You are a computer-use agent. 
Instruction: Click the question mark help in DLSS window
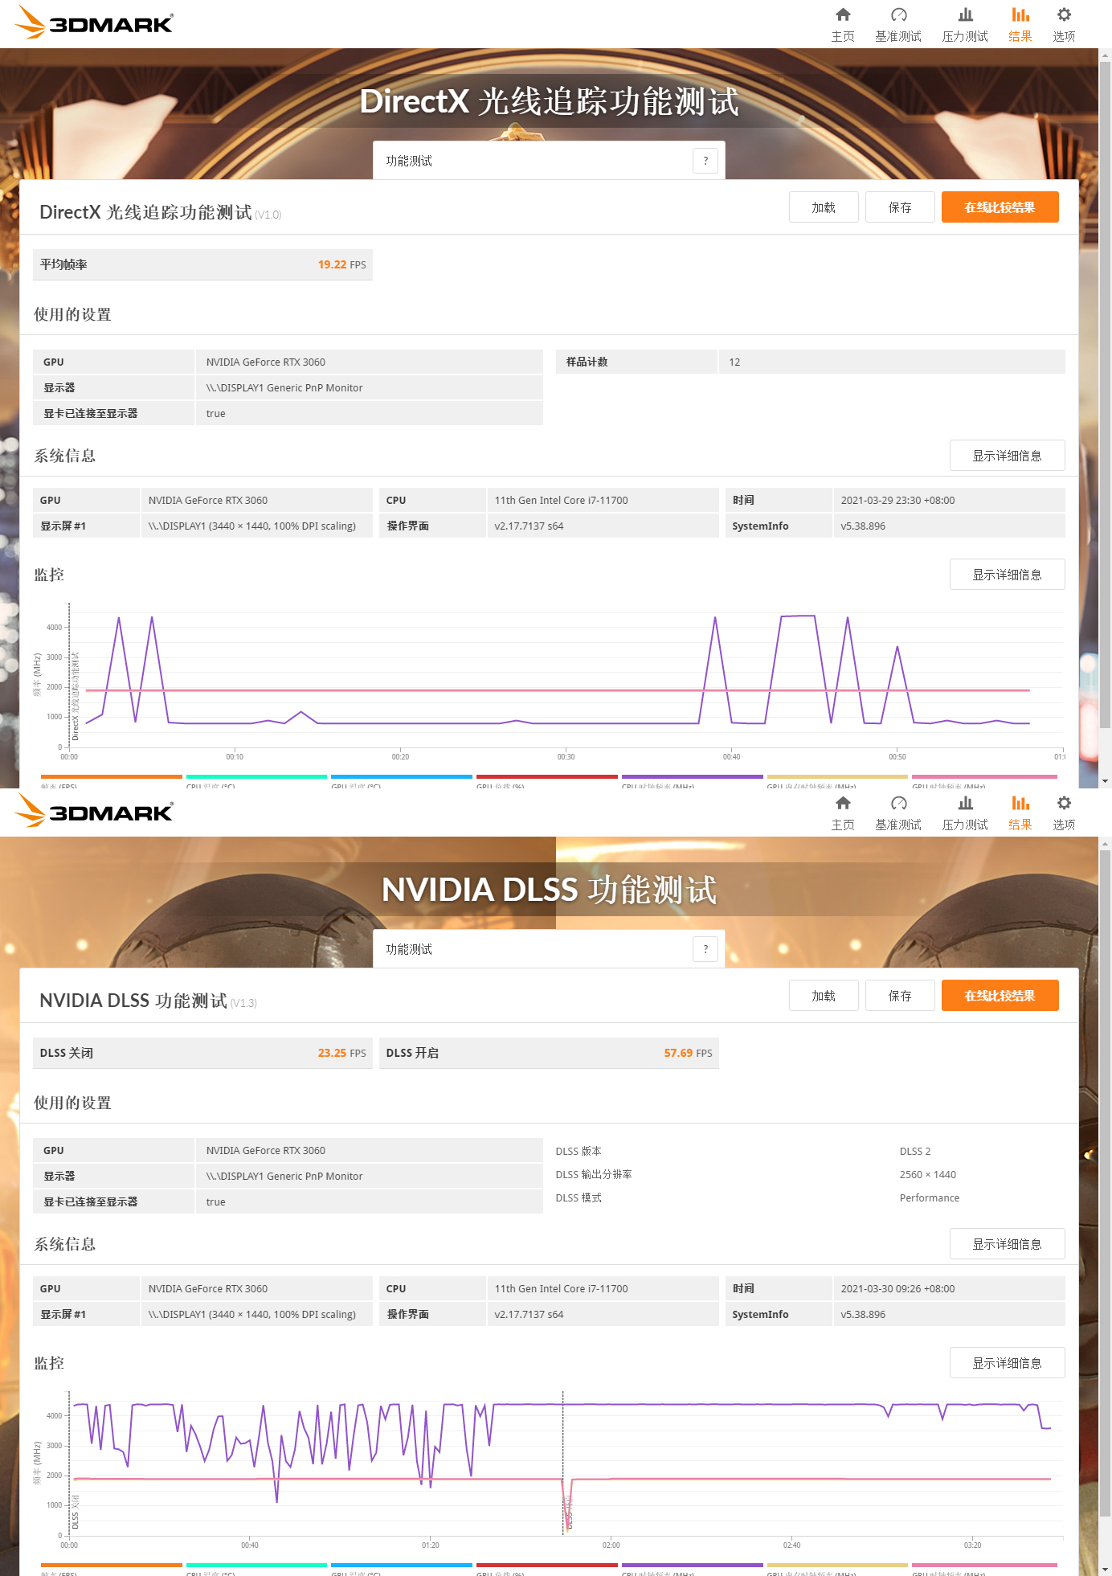(705, 949)
